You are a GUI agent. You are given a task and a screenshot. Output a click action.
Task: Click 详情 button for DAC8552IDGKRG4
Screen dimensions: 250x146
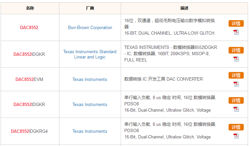click(x=236, y=127)
